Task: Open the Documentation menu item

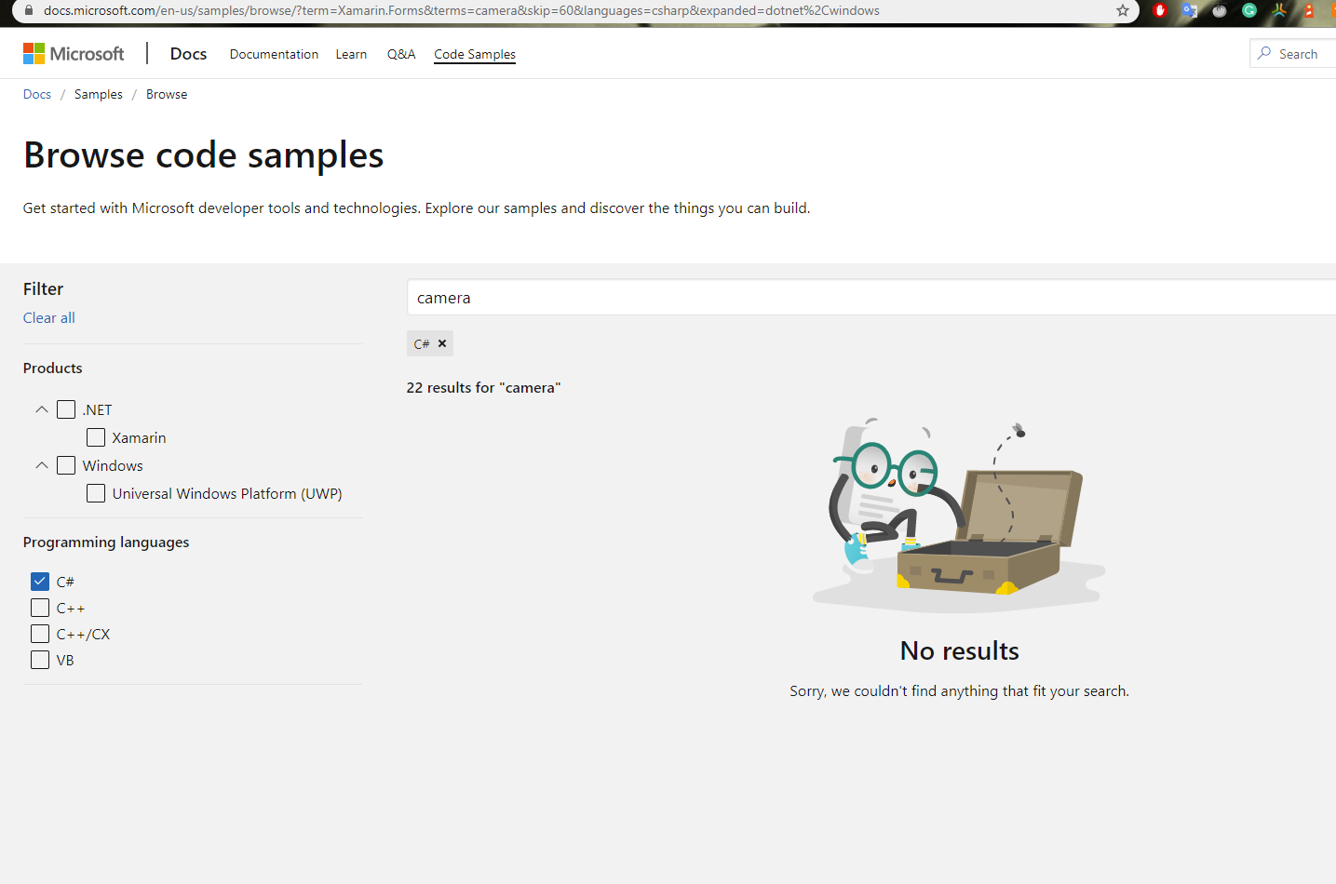Action: [x=274, y=54]
